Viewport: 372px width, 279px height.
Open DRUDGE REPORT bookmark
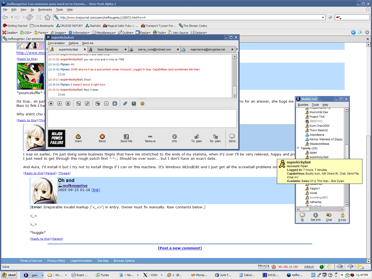tap(70, 26)
